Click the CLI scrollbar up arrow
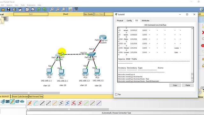204x115 pixels. coord(192,29)
